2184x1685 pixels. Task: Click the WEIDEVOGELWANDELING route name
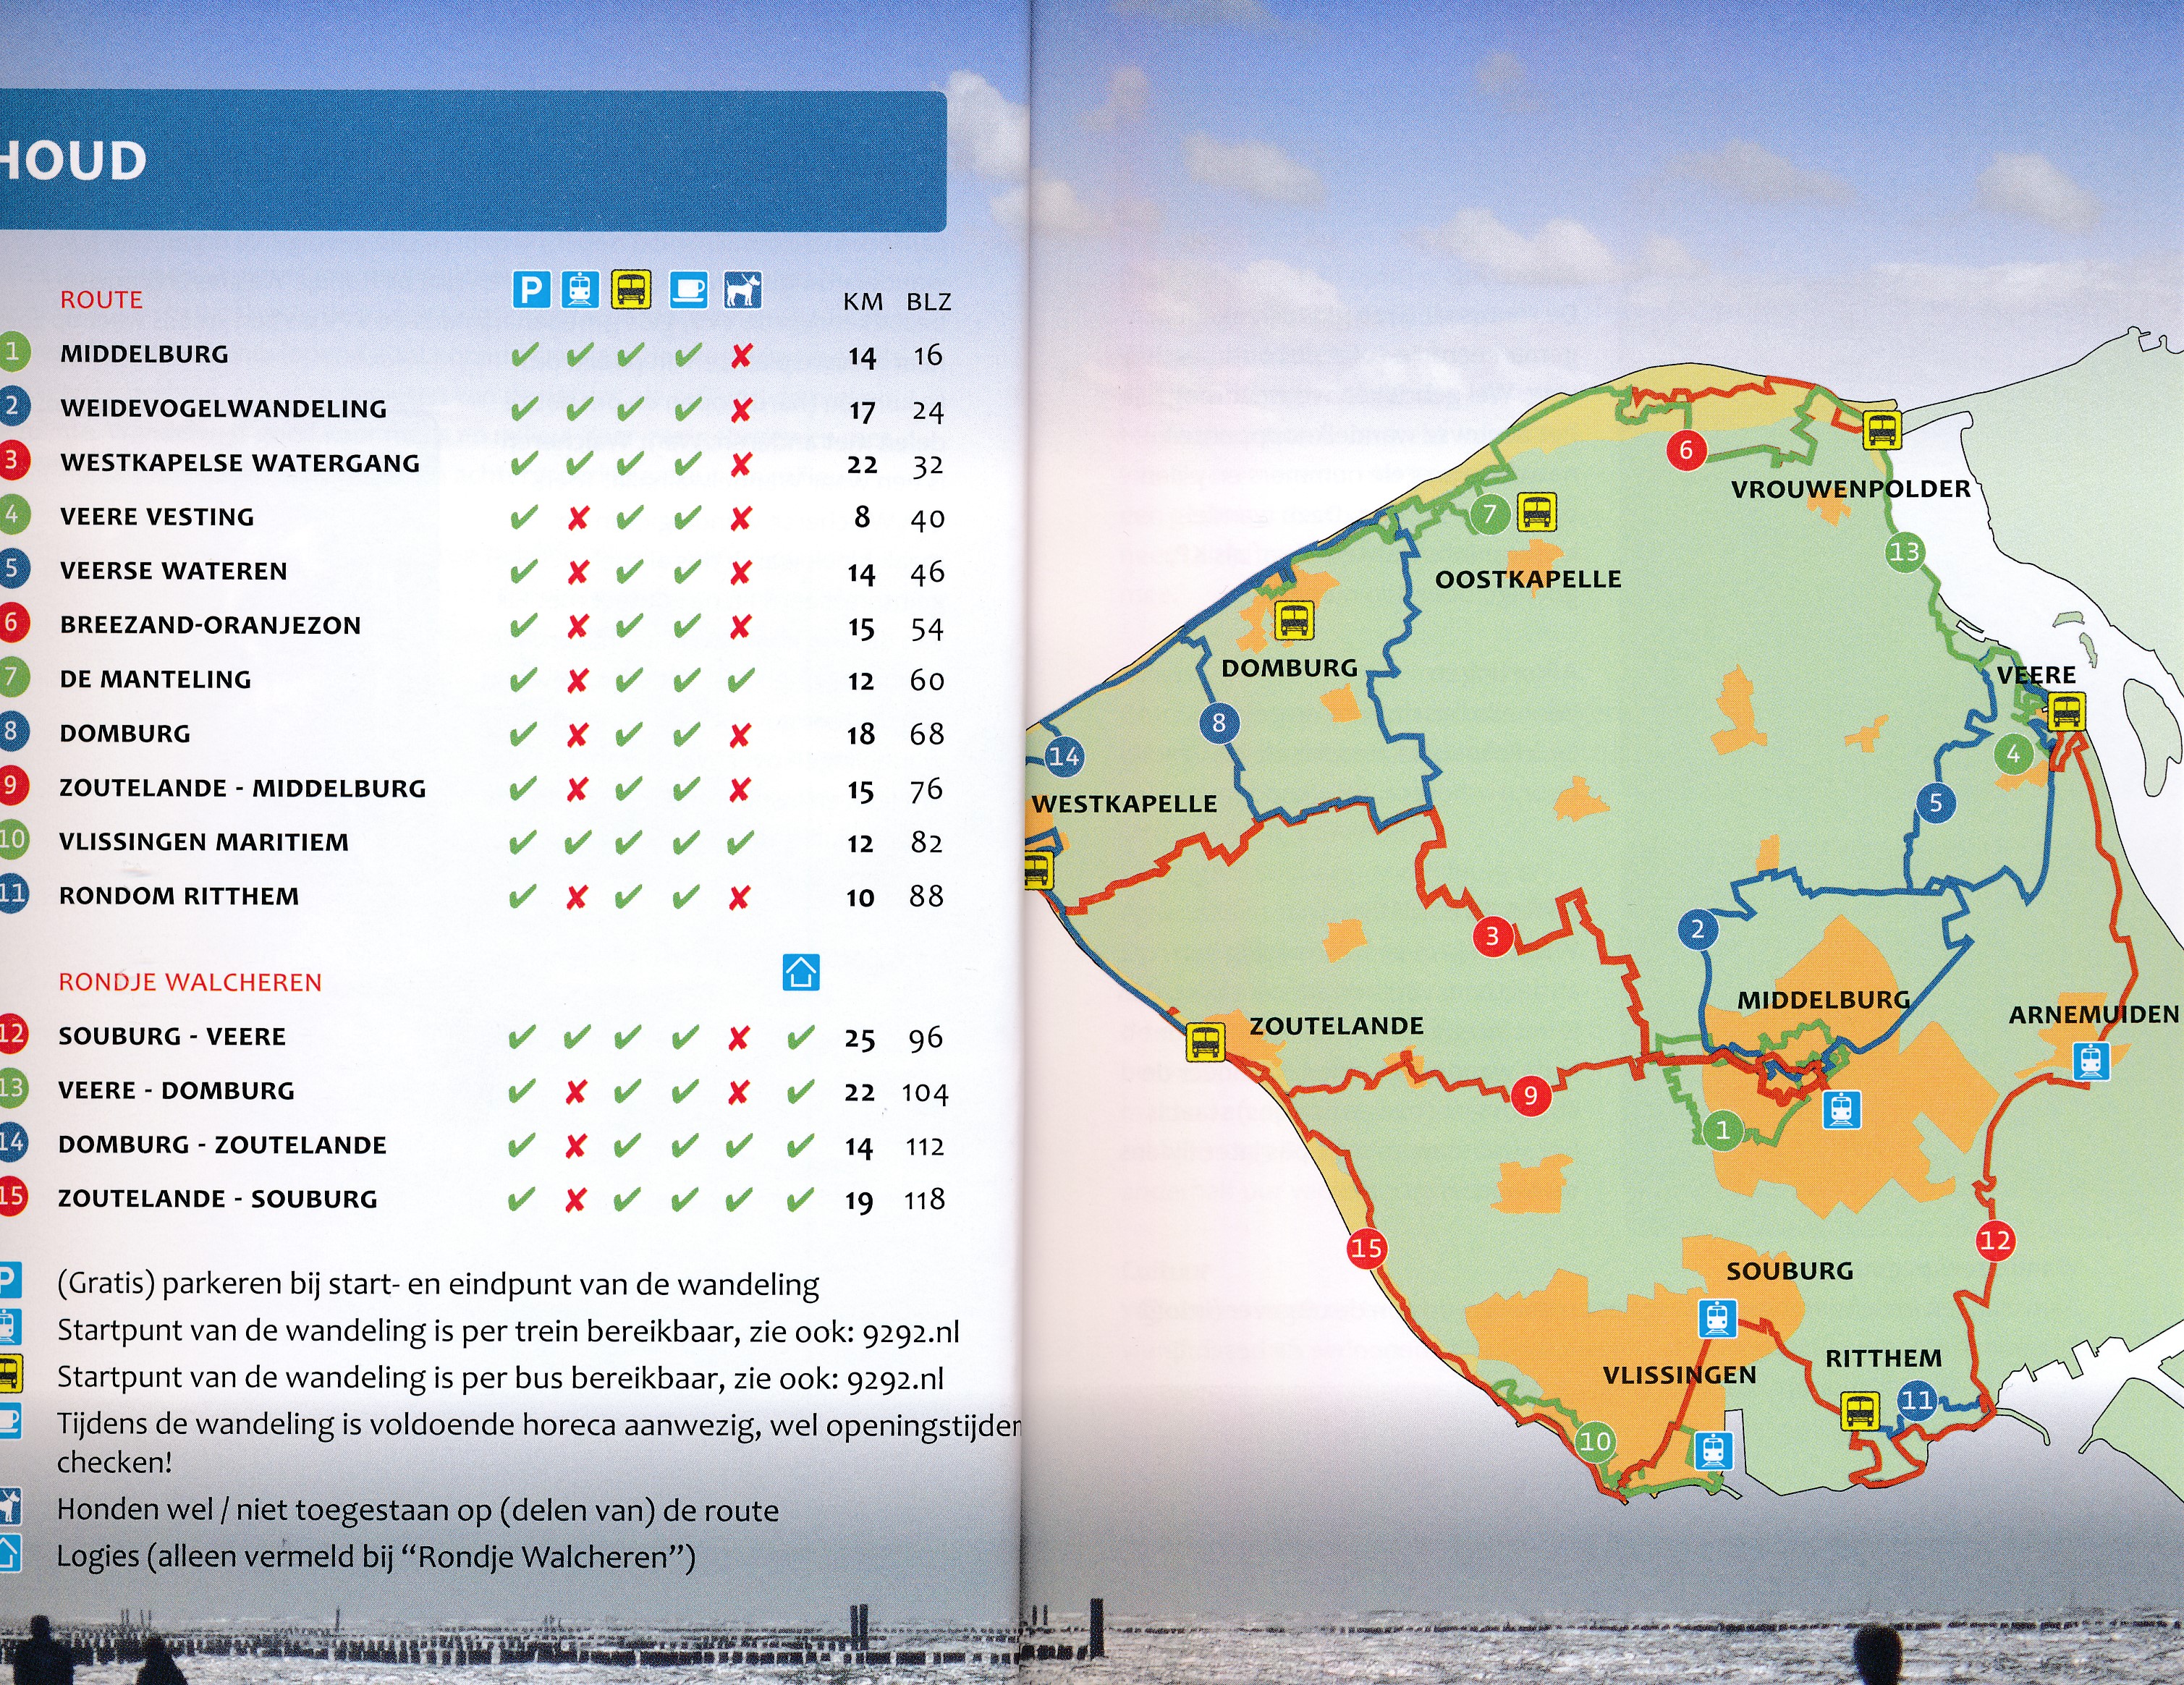(223, 409)
